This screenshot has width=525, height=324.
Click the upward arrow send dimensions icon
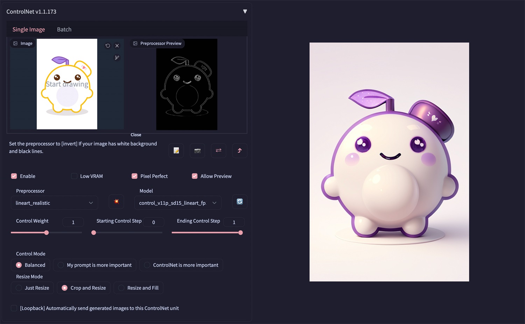click(240, 151)
